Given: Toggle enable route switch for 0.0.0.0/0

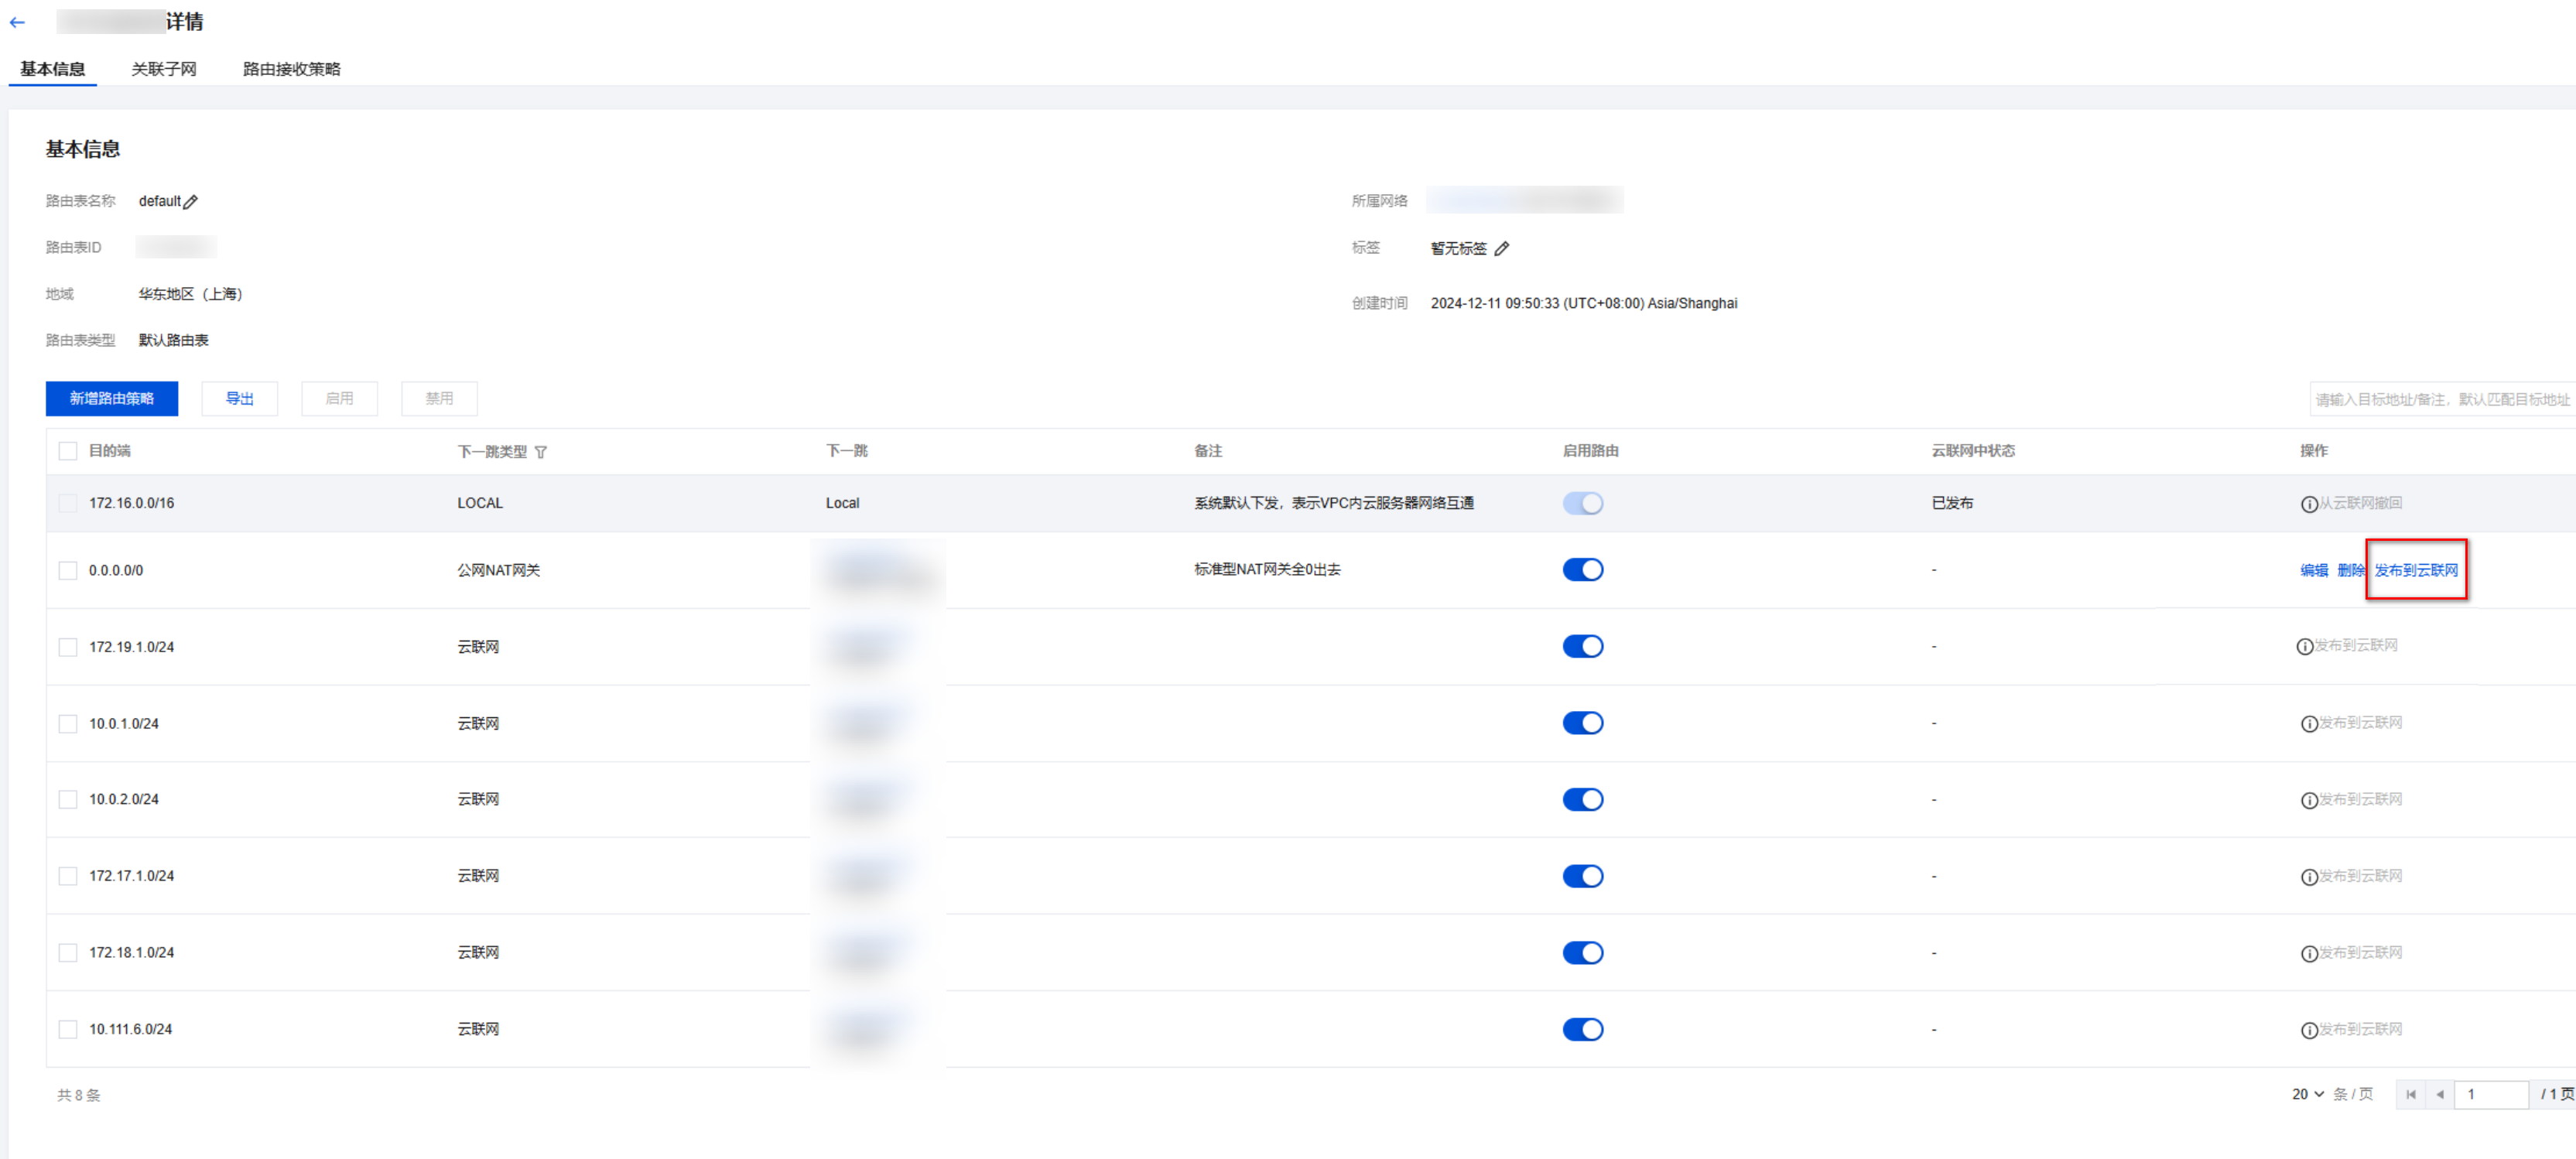Looking at the screenshot, I should (1582, 570).
